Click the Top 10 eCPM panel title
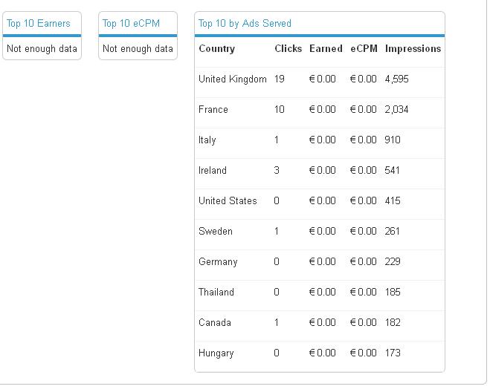Screen dimensions: 490x392 click(x=131, y=23)
